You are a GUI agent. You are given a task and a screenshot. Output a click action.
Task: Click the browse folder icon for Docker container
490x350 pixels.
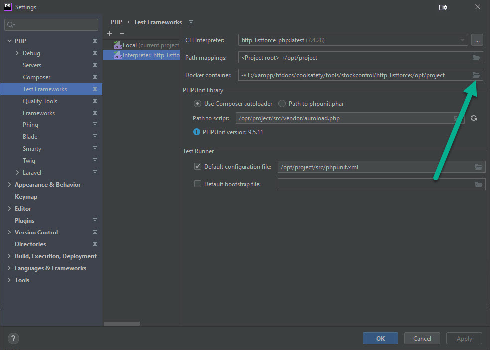pyautogui.click(x=476, y=75)
